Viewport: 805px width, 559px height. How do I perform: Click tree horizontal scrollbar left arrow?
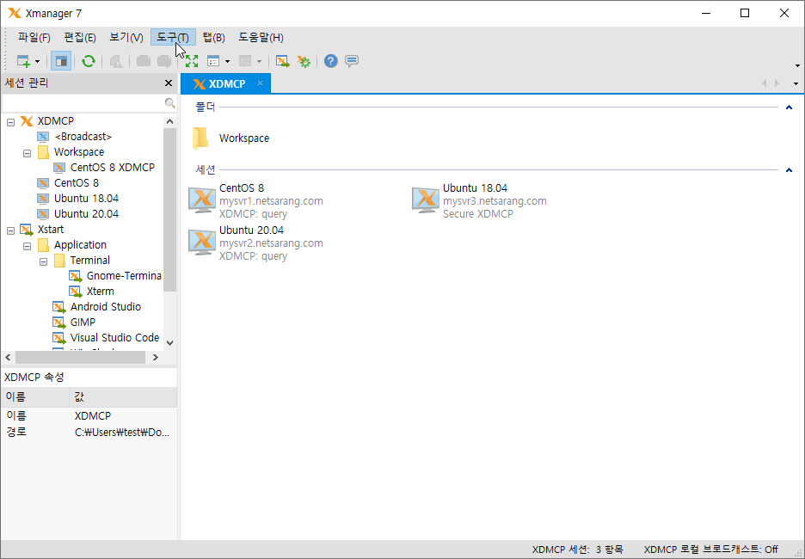(x=9, y=357)
